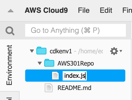Click the search magnifier icon
Screen dimensions: 132x100
pyautogui.click(x=10, y=31)
